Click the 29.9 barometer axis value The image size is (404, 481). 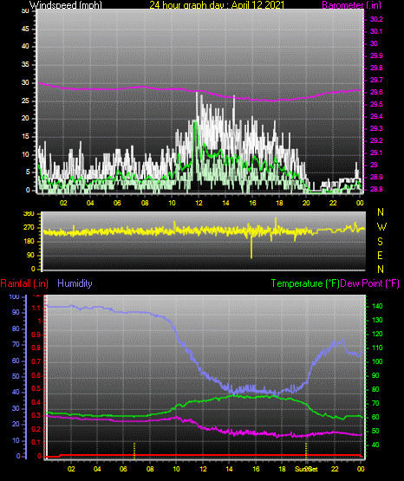(x=376, y=55)
